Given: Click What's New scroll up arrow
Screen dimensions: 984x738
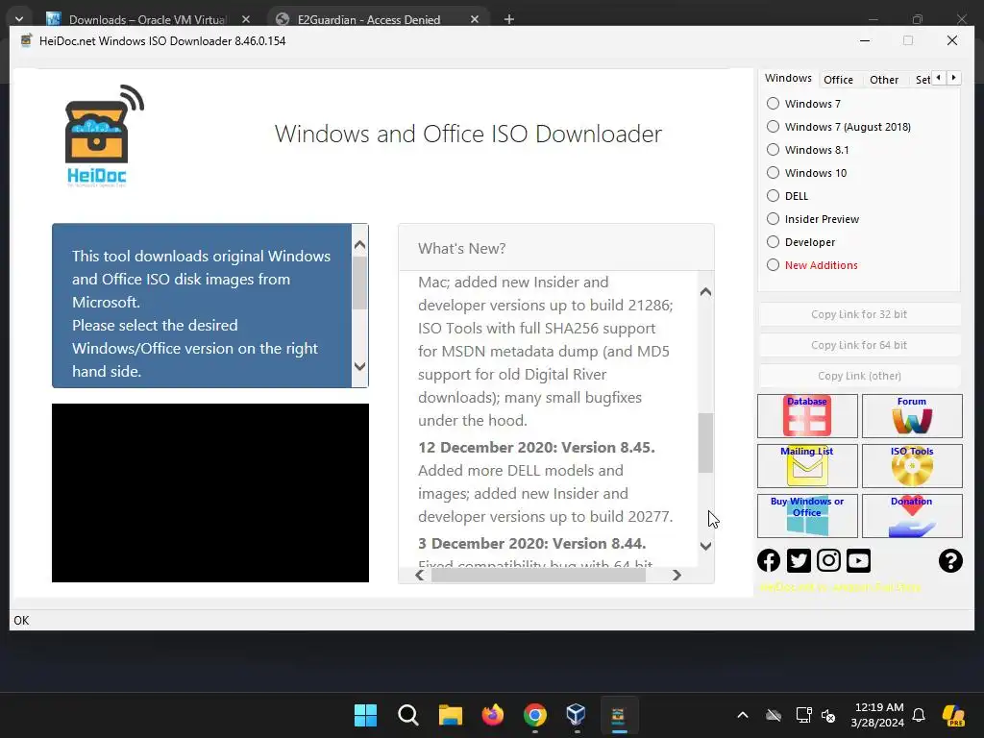Looking at the screenshot, I should 705,292.
